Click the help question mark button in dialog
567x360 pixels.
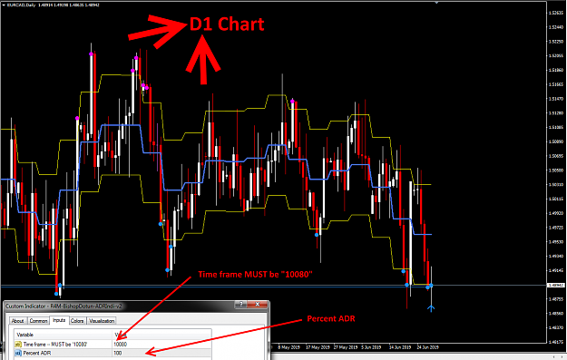point(240,304)
